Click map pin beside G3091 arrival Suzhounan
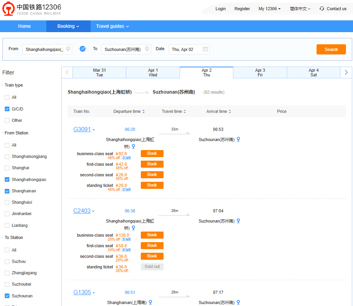Screen dimensions: 353x306 click(238, 139)
